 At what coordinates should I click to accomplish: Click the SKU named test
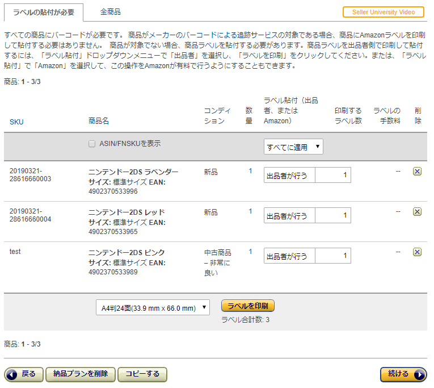(x=15, y=252)
